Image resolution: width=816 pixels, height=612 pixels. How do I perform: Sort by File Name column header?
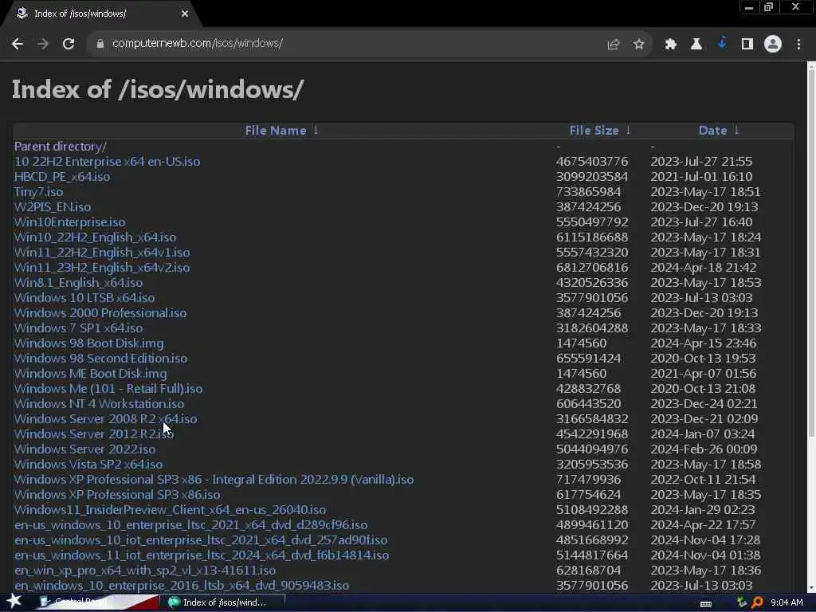(x=276, y=131)
